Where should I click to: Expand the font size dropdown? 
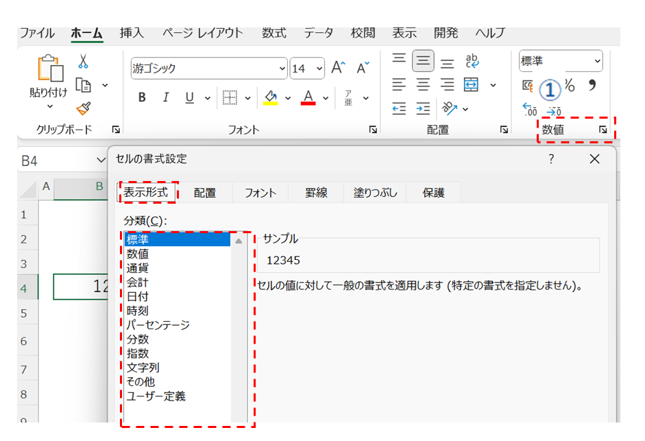click(x=319, y=69)
